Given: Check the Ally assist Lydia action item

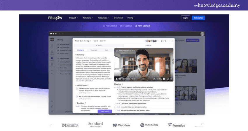Looking at the screenshot, I should coord(77,96).
